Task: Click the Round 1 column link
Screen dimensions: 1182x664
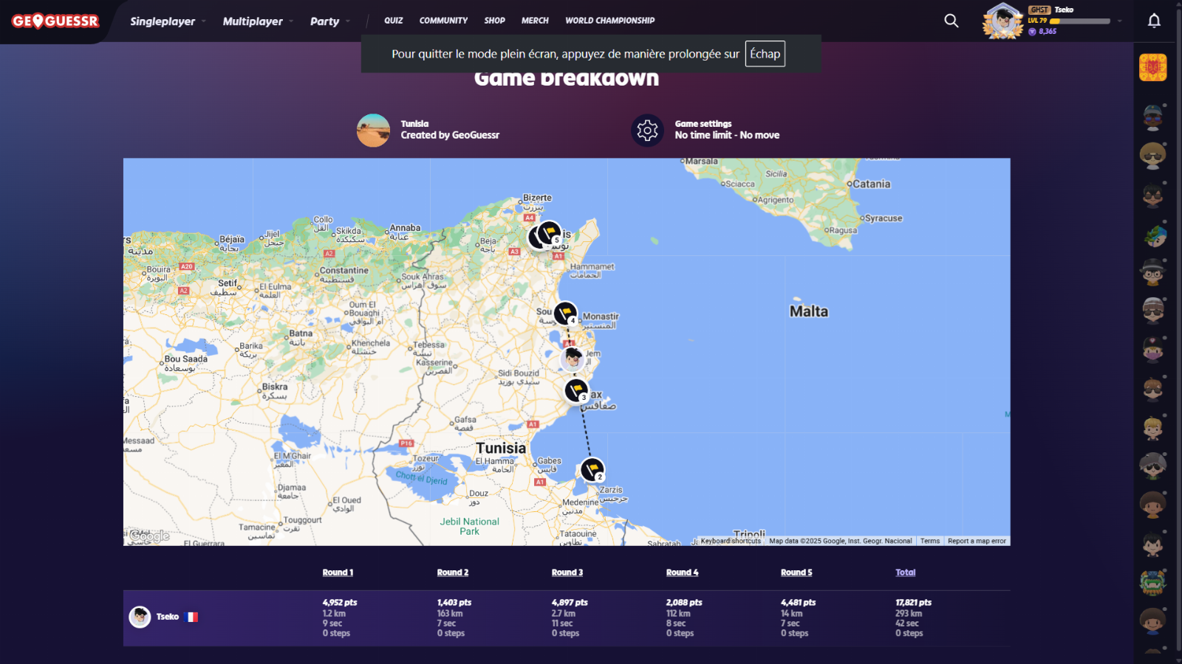Action: pos(338,573)
